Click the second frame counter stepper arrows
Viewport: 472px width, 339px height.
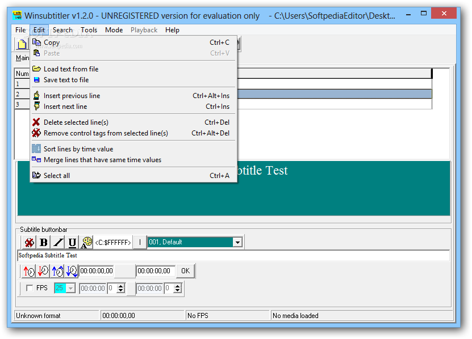point(178,288)
